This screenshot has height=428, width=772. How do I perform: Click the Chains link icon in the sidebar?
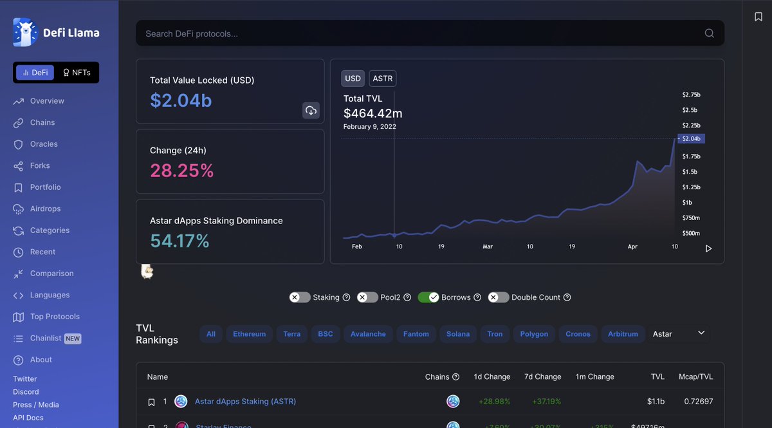point(18,123)
